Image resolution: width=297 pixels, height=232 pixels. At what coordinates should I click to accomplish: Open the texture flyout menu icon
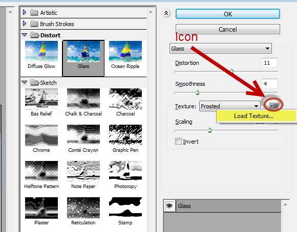click(274, 106)
